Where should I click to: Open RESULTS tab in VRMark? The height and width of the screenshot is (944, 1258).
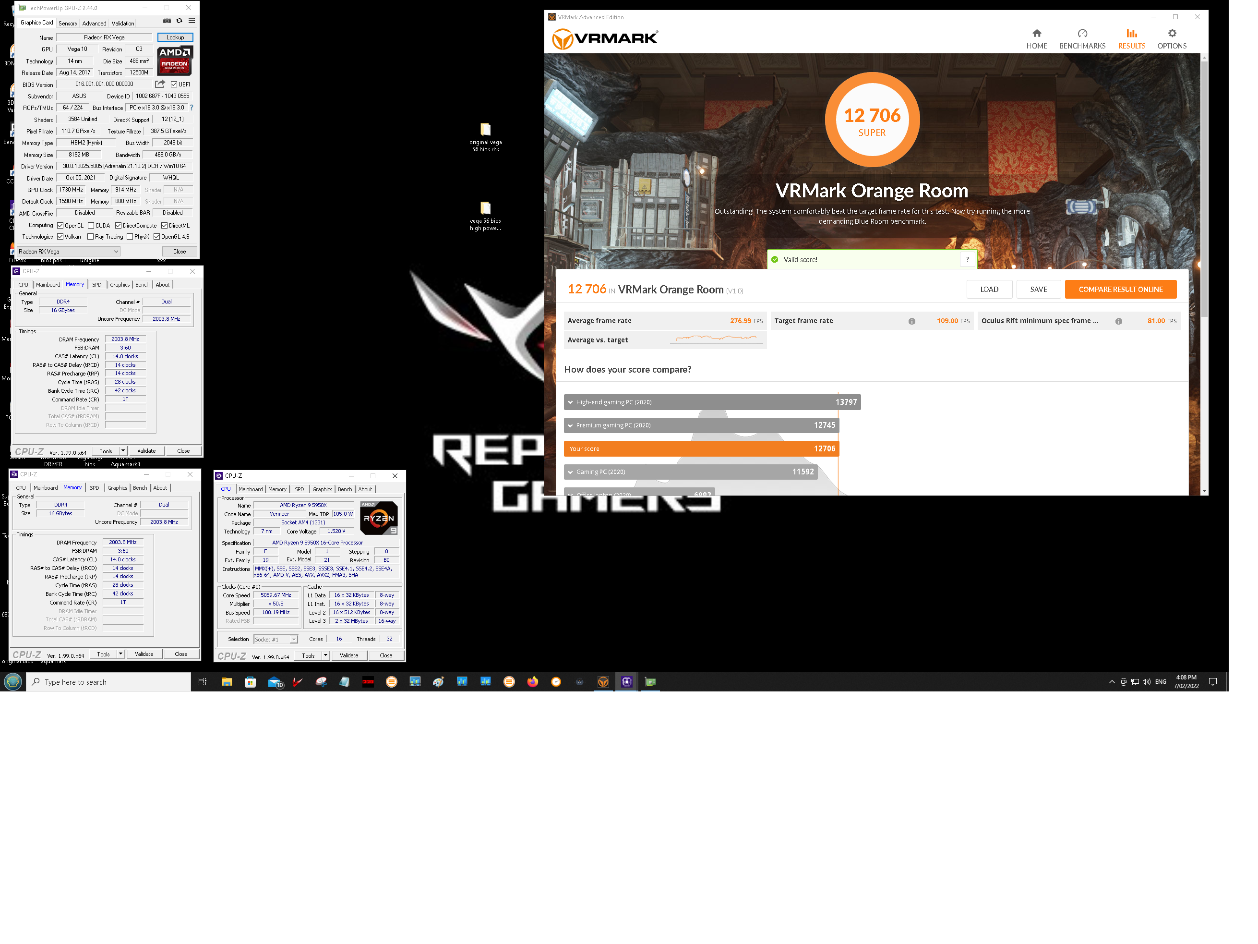(x=1131, y=39)
